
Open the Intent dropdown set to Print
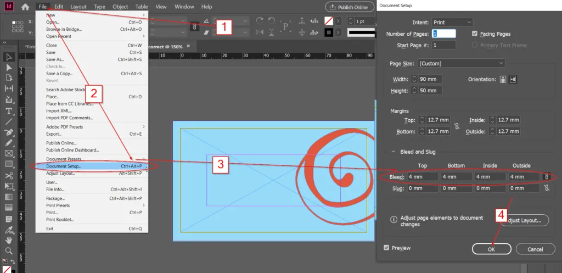pyautogui.click(x=452, y=22)
